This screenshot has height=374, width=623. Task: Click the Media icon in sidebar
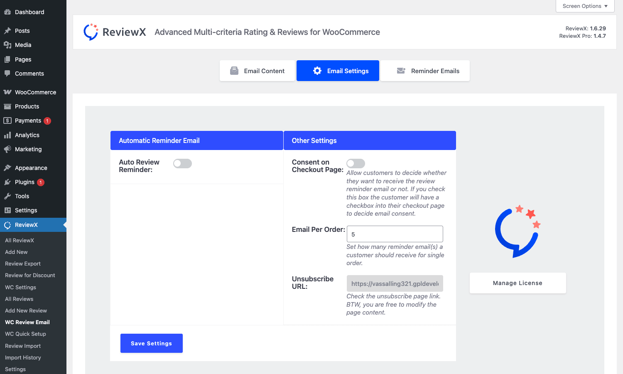click(x=7, y=45)
